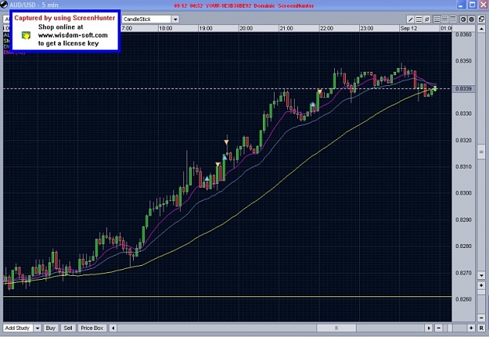
Task: Click the highlighted 0.8339 current price label
Action: (463, 89)
